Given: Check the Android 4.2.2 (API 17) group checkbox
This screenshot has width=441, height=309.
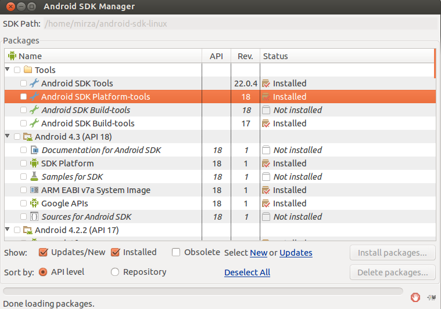Looking at the screenshot, I should (17, 230).
